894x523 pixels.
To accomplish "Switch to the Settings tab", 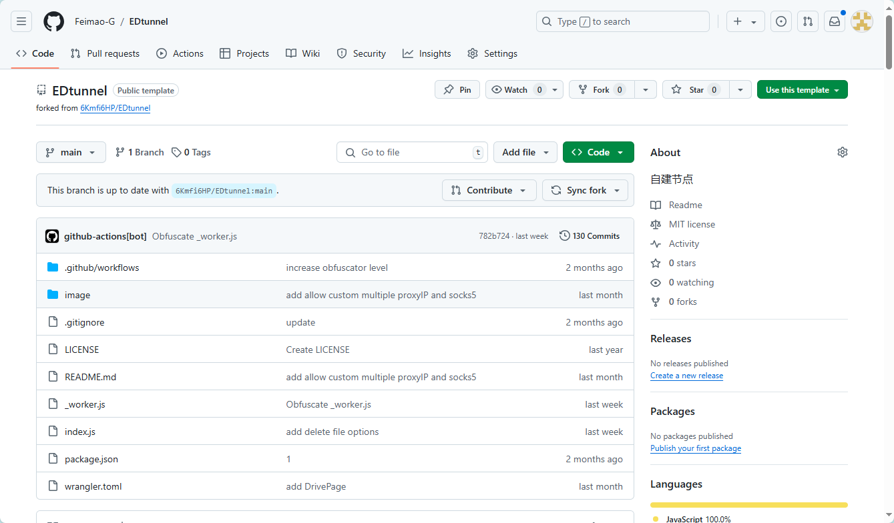I will [492, 53].
